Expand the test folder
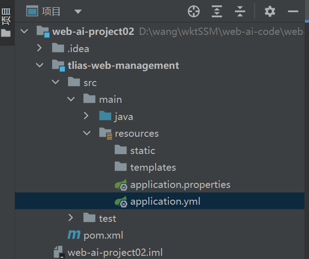Viewport: 309px width, 259px height. point(71,218)
